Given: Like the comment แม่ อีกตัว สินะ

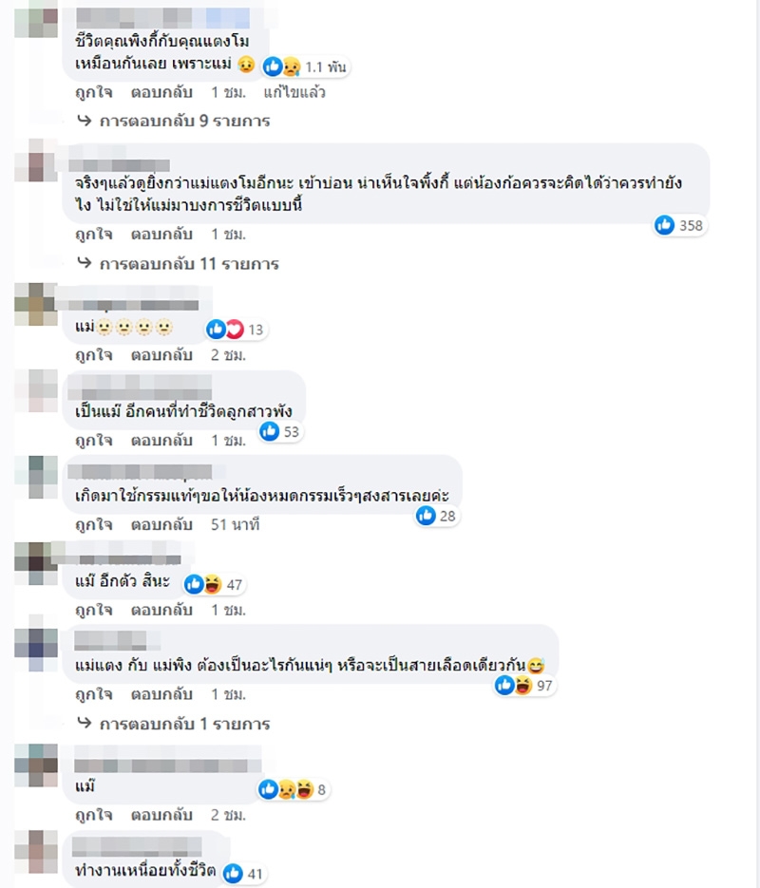Looking at the screenshot, I should tap(94, 610).
